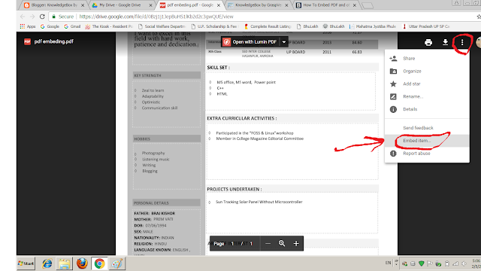Click the EN language indicator
The height and width of the screenshot is (271, 481).
(x=388, y=263)
